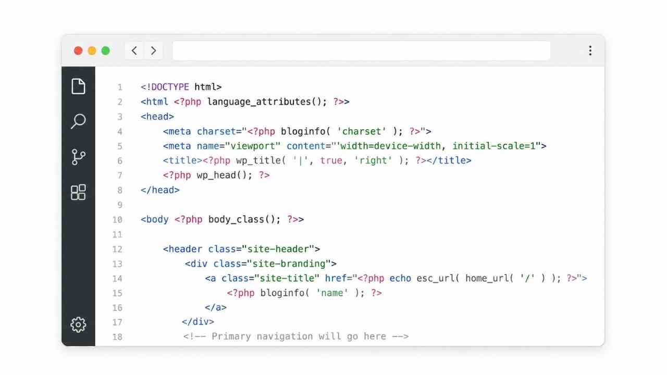Click line number 18 in the gutter
This screenshot has width=667, height=375.
[117, 336]
